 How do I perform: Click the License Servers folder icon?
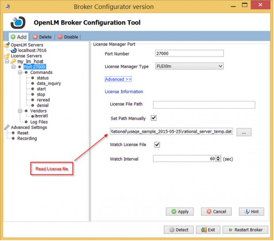(7, 56)
